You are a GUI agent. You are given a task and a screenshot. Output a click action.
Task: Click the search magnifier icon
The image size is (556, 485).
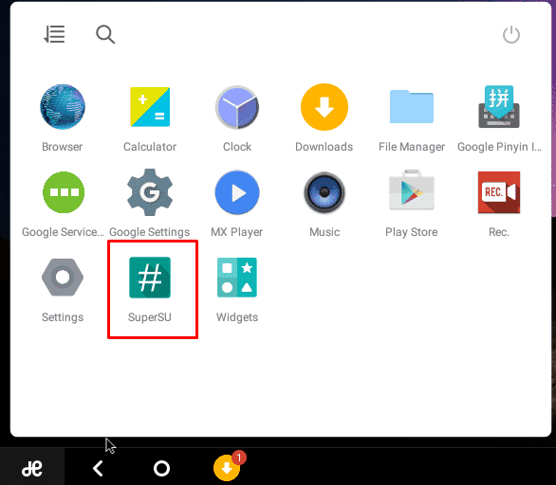point(105,34)
